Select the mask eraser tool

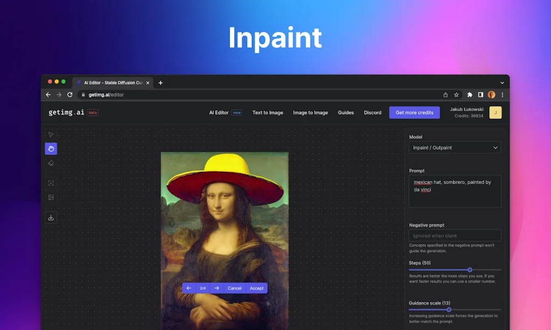(x=51, y=163)
